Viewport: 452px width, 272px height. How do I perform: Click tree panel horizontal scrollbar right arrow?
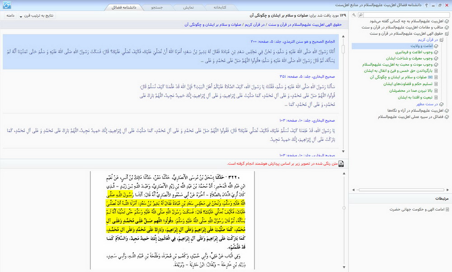click(447, 190)
